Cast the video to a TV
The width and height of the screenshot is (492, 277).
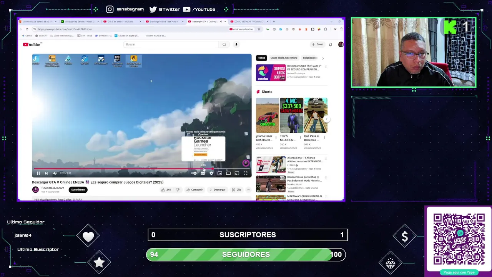[237, 174]
